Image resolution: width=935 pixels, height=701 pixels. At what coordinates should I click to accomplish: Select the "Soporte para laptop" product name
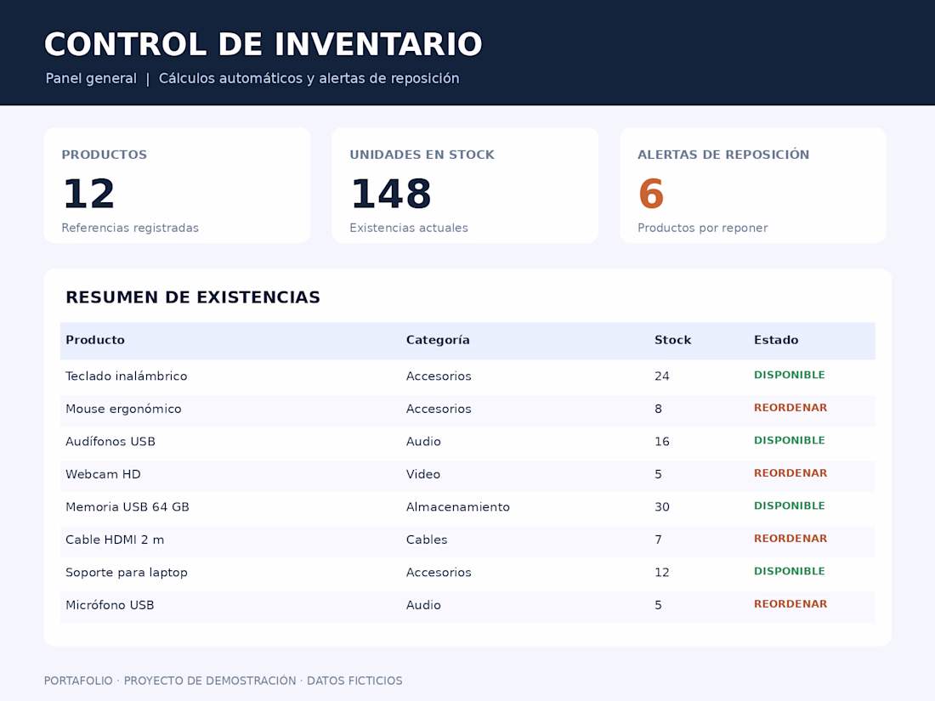point(127,573)
